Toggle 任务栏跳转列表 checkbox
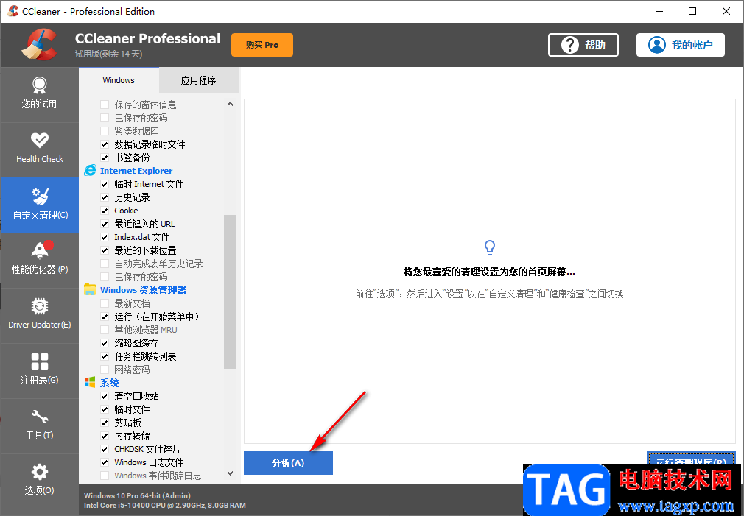The width and height of the screenshot is (744, 516). tap(105, 356)
